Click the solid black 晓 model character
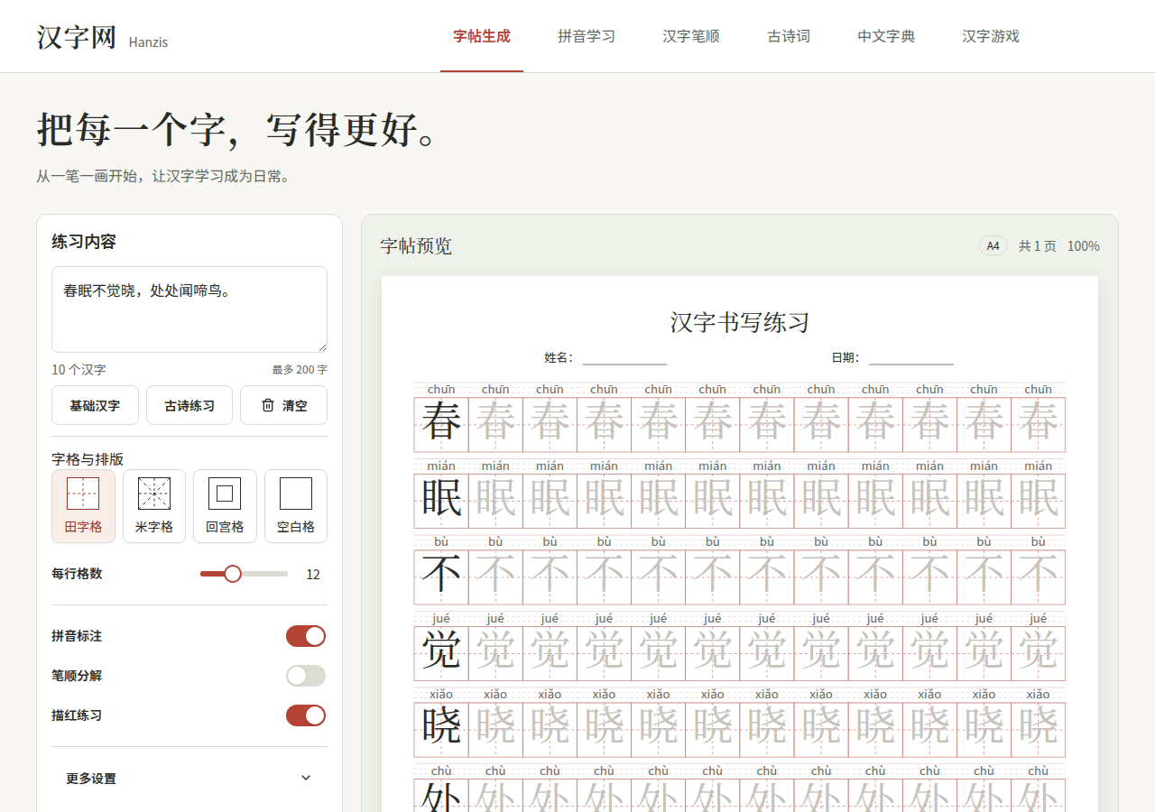Screen dimensions: 1155x812 (x=441, y=727)
